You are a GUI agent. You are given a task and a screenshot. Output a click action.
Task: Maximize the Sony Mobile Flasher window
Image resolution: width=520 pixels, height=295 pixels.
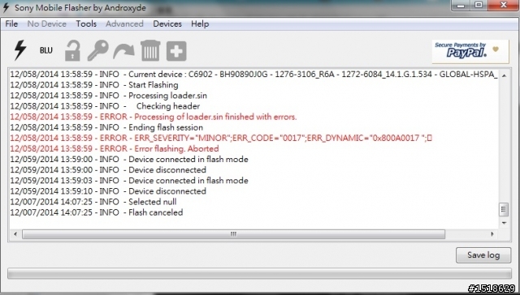[479, 5]
